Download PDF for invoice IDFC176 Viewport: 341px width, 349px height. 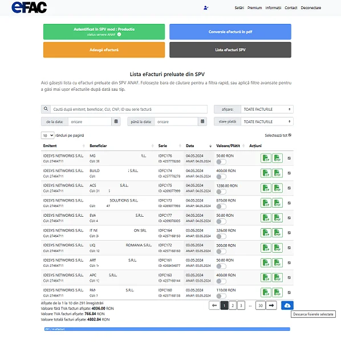(277, 159)
